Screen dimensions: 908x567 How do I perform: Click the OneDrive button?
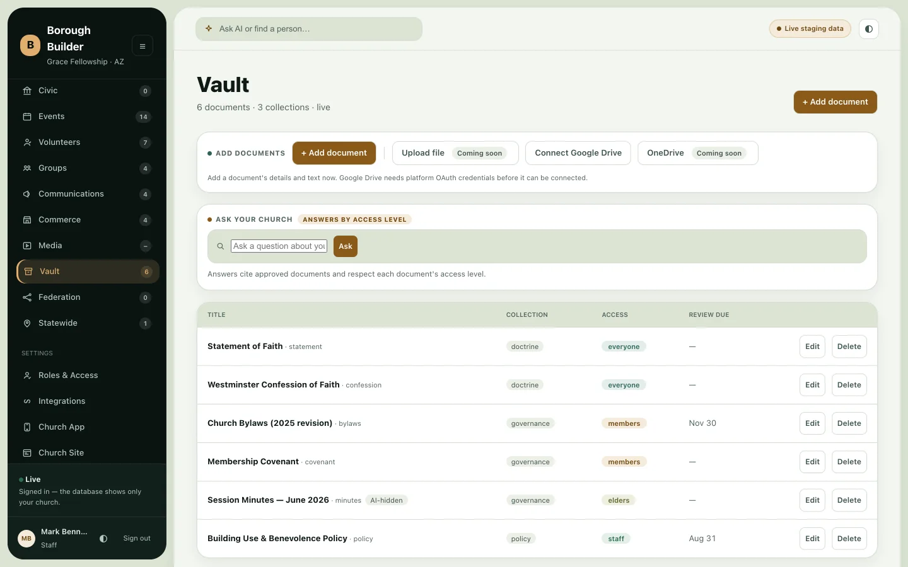698,153
